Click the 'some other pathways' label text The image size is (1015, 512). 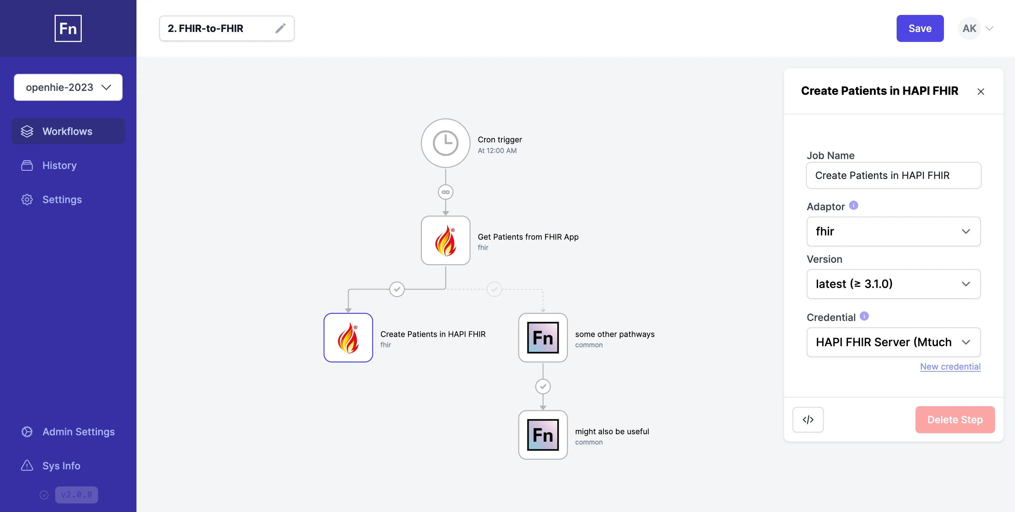click(615, 334)
